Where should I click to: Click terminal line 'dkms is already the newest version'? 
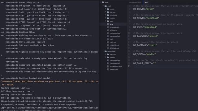click(x=36, y=98)
